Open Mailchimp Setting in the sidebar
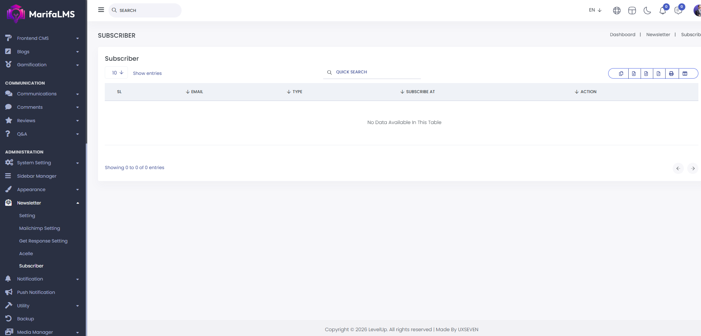701x336 pixels. pos(40,228)
